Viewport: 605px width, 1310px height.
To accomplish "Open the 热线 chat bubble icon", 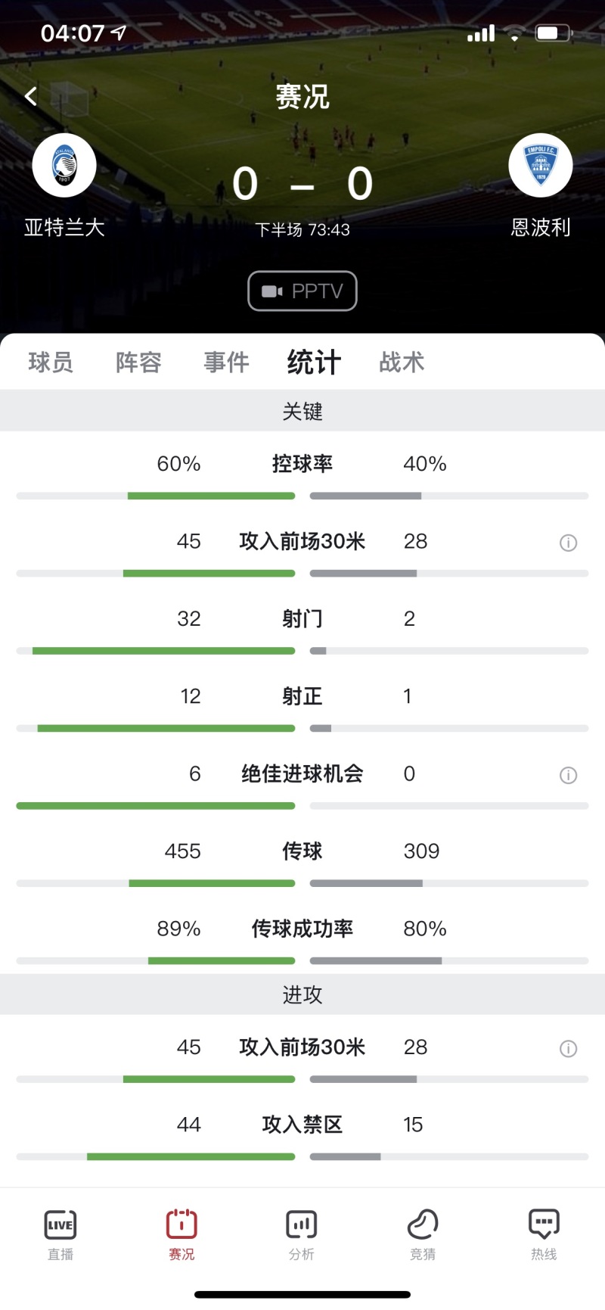I will pos(544,1224).
